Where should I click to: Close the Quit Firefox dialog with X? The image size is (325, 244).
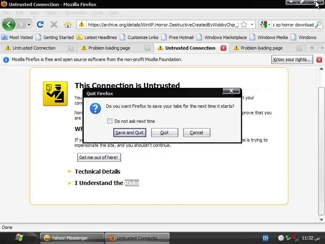231,91
